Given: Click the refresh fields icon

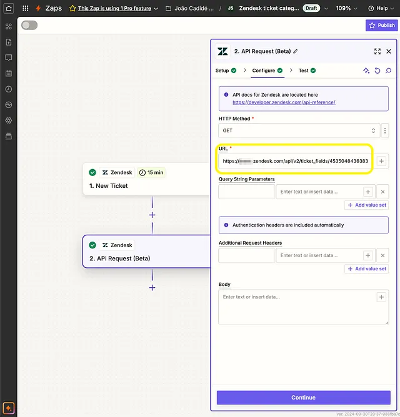Looking at the screenshot, I should coord(377,71).
